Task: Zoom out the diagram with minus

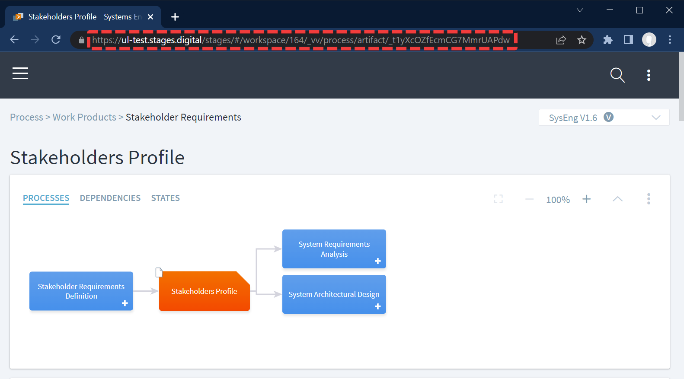Action: (529, 199)
